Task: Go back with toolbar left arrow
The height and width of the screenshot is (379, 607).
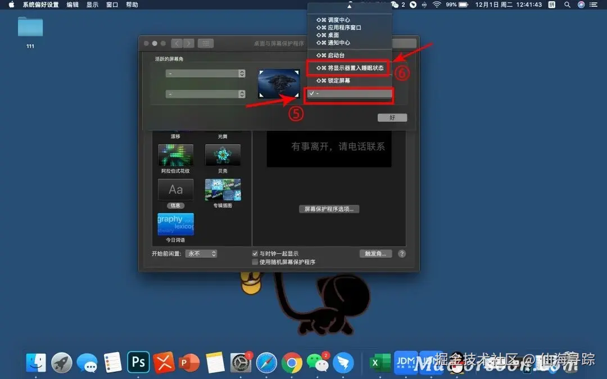Action: (177, 43)
